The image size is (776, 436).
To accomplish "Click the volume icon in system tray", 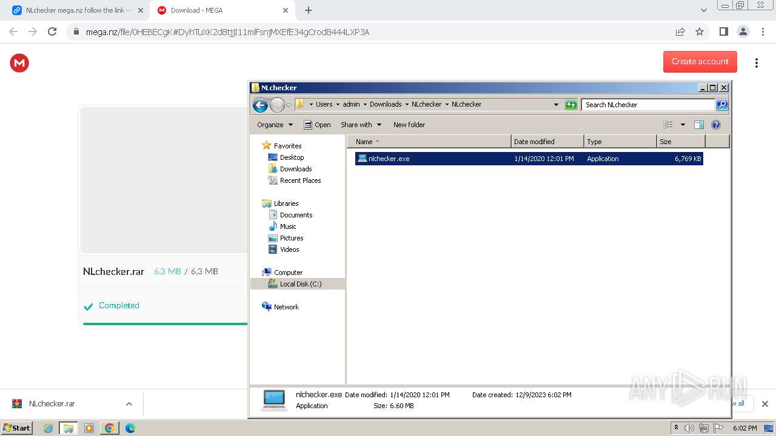I will pos(689,428).
